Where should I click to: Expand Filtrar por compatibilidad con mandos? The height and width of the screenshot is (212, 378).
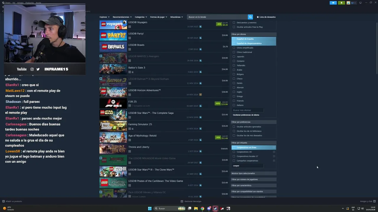click(254, 191)
